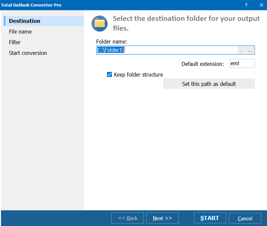Open the File name sidebar section
This screenshot has width=267, height=226.
20,32
